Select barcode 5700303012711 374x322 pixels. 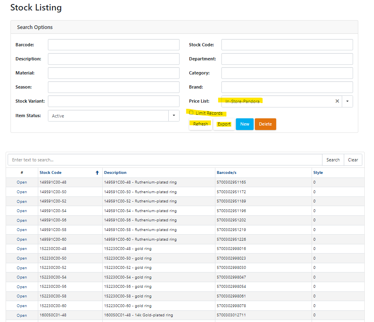coord(231,315)
